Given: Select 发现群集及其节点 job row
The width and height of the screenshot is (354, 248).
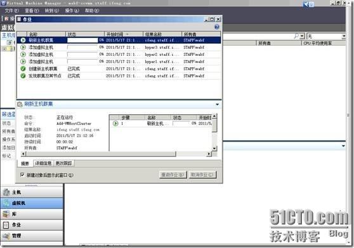Looking at the screenshot, I should tap(119, 75).
